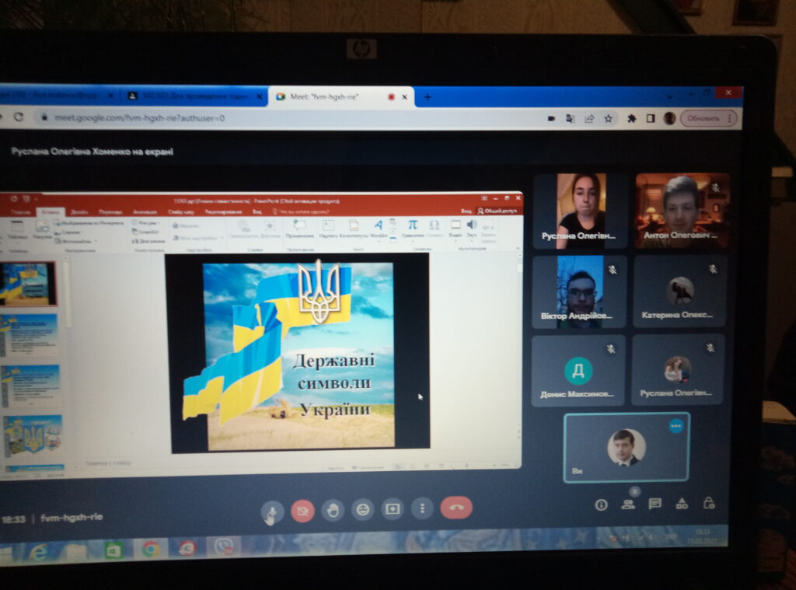796x590 pixels.
Task: Open host controls lock icon
Action: point(709,503)
